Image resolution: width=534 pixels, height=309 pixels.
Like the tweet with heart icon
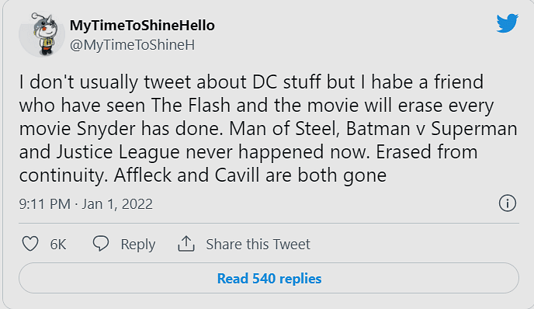coord(30,244)
